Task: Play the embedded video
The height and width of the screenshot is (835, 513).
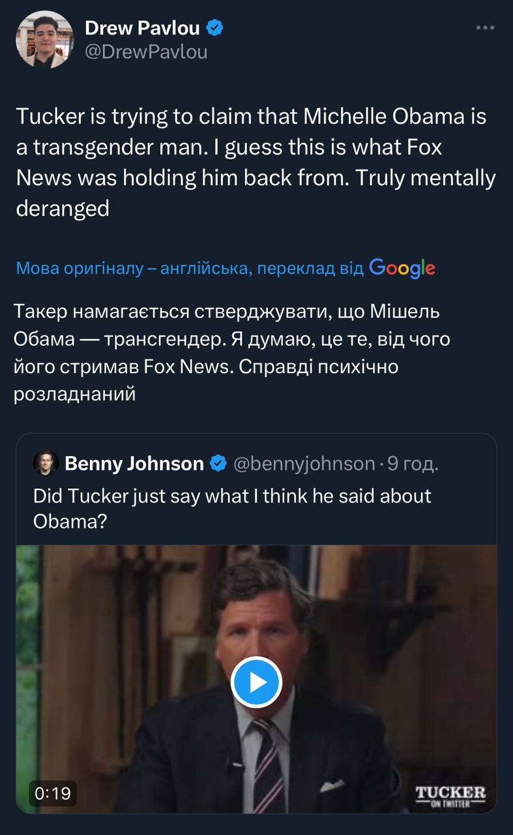Action: click(x=256, y=682)
